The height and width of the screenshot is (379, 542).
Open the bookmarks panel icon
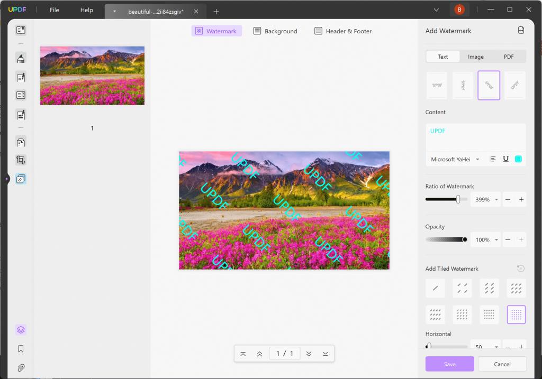tap(21, 348)
